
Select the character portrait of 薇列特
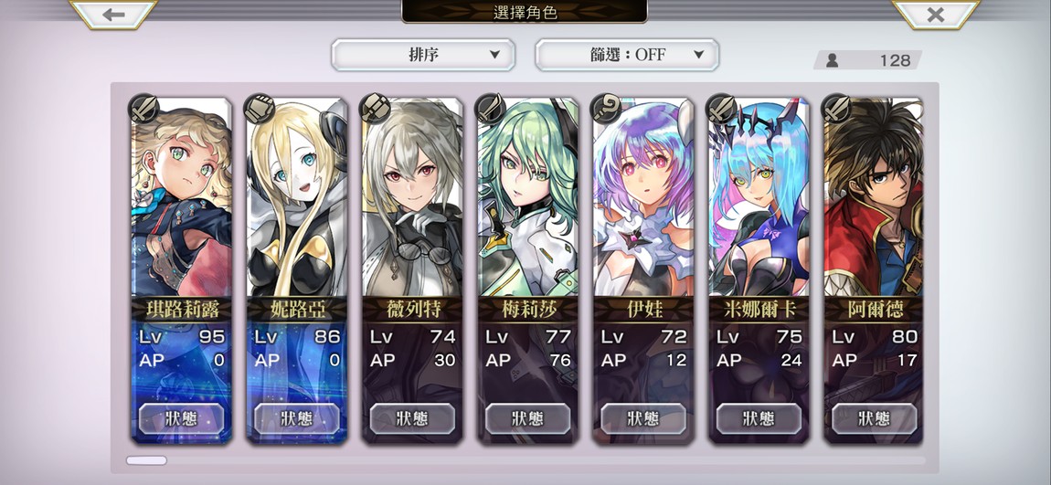412,197
